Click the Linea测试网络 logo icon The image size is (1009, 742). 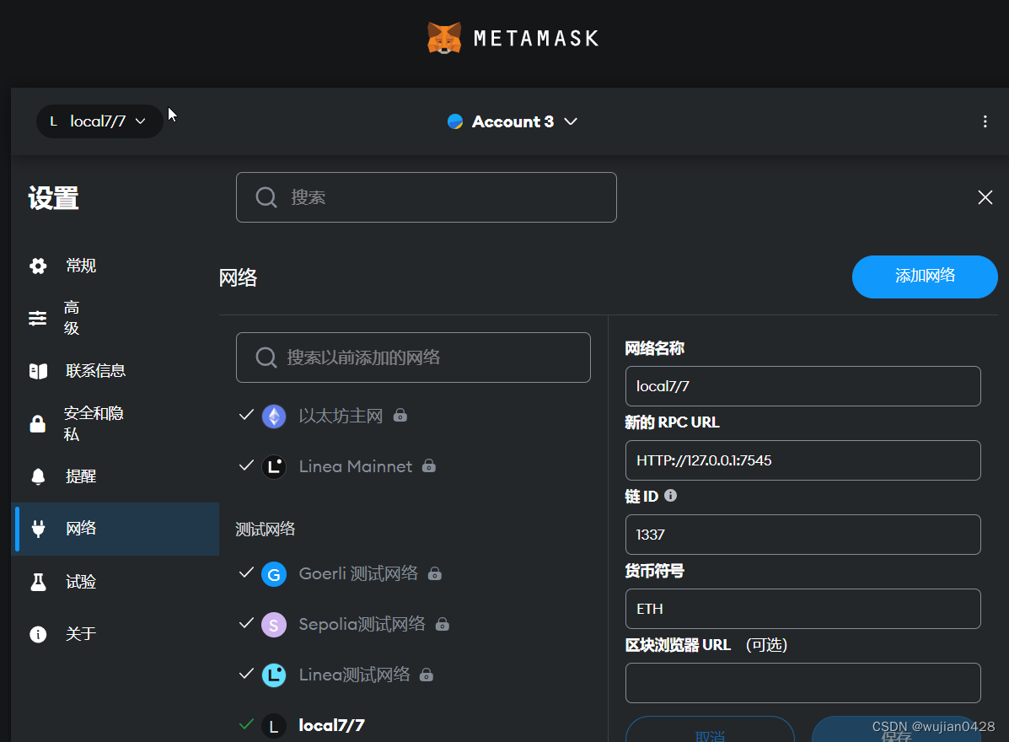(274, 675)
